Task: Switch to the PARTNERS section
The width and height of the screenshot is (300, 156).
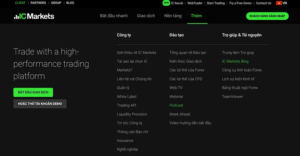Action: 38,3
